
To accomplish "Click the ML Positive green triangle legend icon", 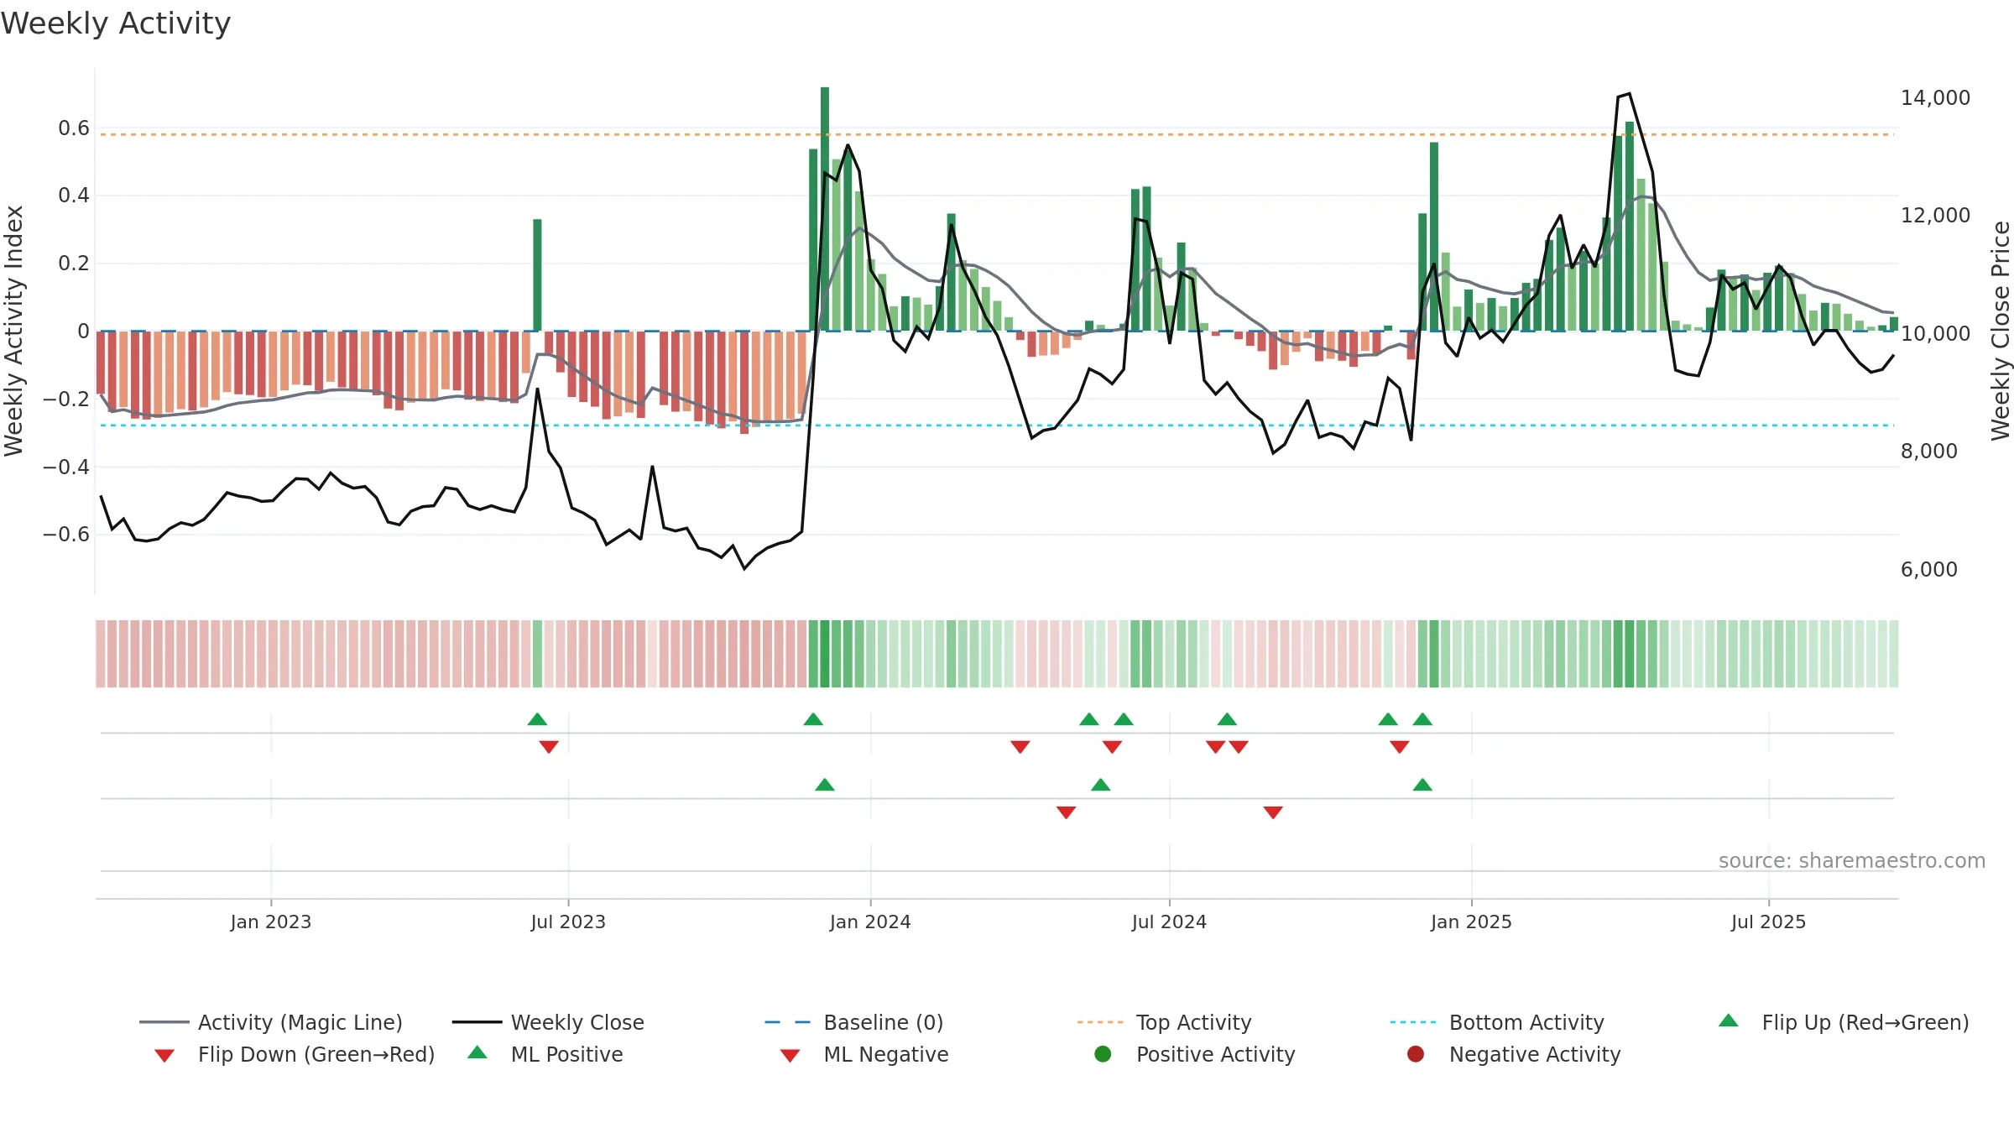I will pos(477,1052).
